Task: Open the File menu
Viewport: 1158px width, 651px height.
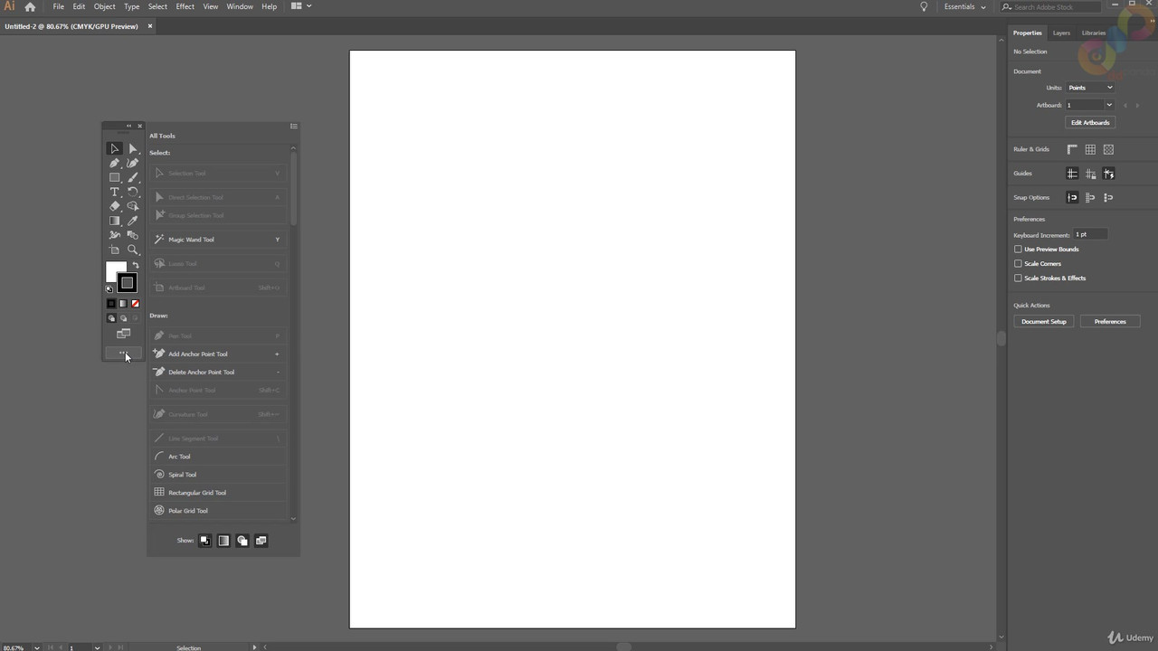Action: pos(58,6)
